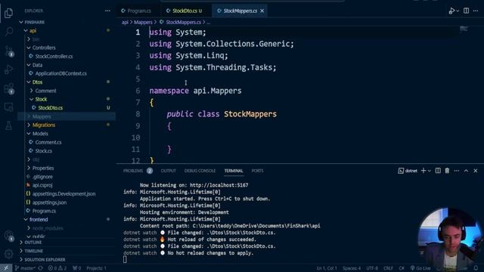The width and height of the screenshot is (484, 272).
Task: Click StockMappers.cs in the breadcrumb
Action: tap(183, 22)
